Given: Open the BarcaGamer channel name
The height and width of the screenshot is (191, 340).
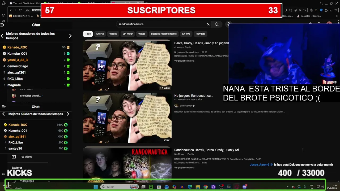Looking at the screenshot, I should [186, 106].
